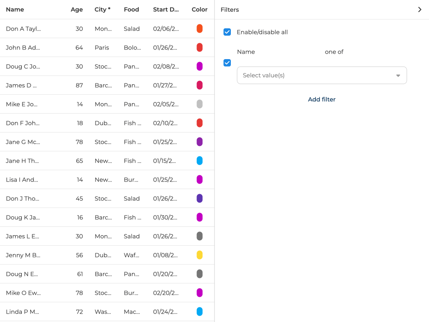
Task: Click the dropdown arrow in value selector
Action: (x=398, y=75)
